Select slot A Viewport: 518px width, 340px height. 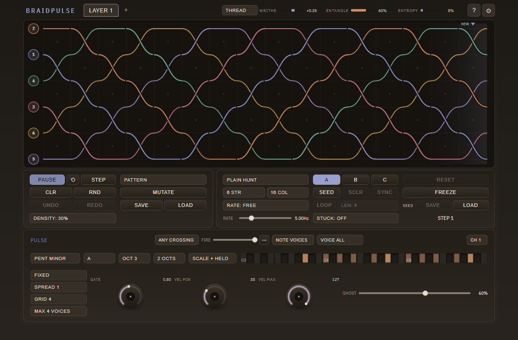click(x=327, y=180)
